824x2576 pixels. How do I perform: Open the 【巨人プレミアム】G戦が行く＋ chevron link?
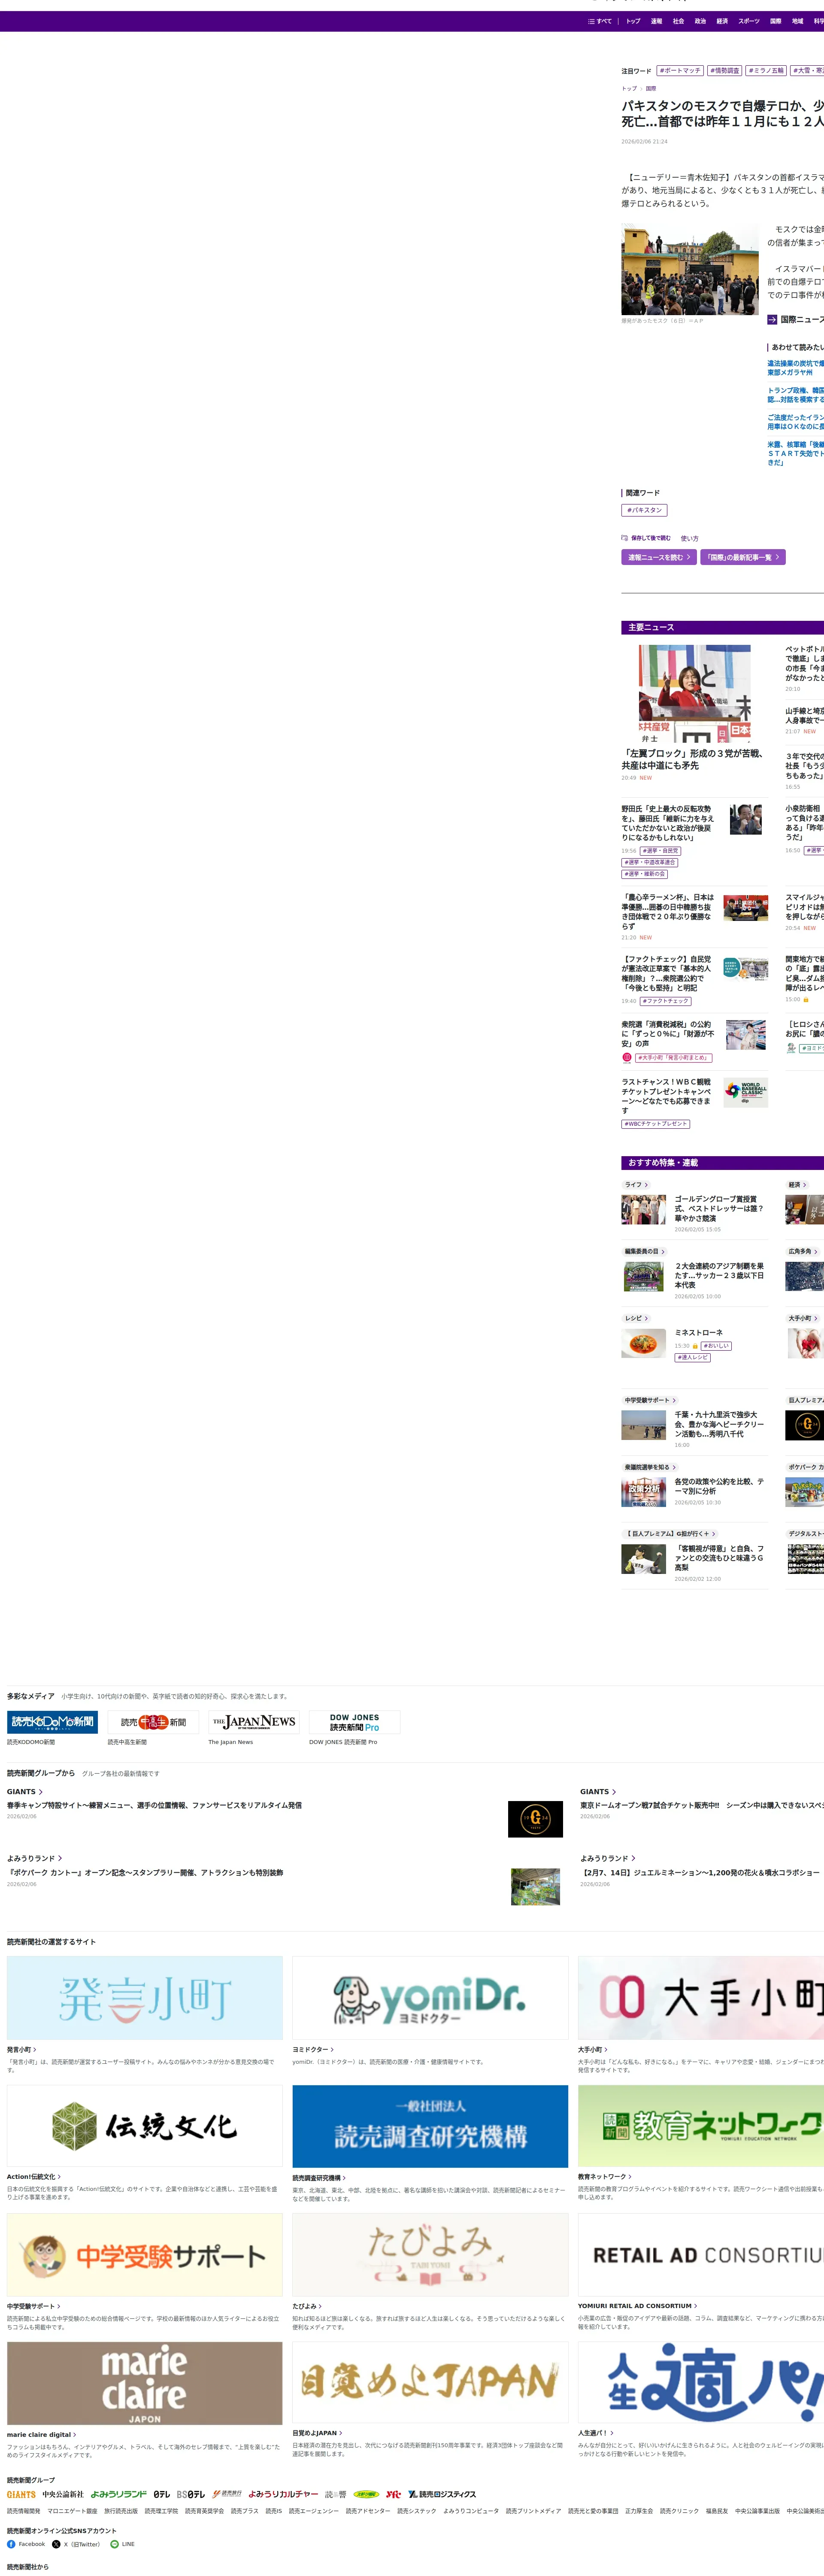point(670,1533)
